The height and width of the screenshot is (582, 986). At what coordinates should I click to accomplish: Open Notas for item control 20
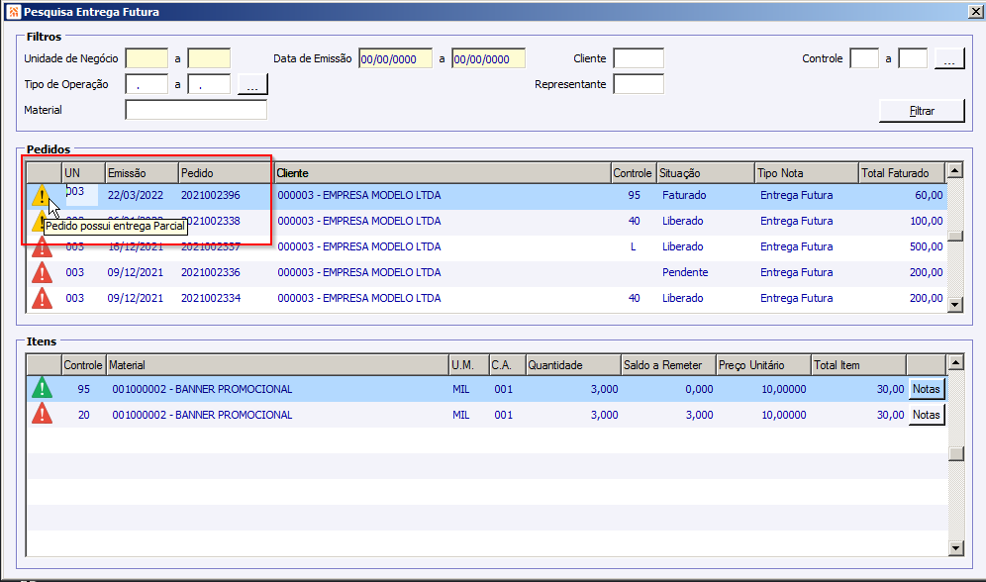pos(926,415)
